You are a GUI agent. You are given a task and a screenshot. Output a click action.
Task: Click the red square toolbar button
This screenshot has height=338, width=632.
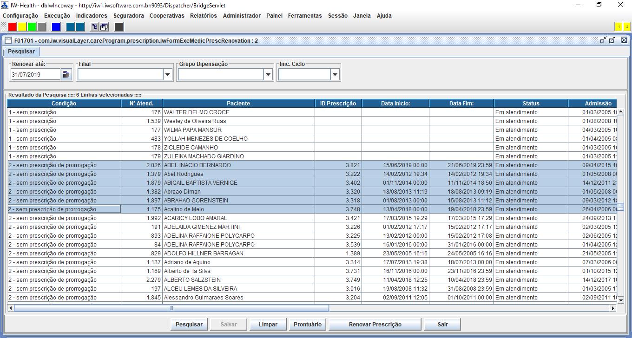tap(13, 27)
